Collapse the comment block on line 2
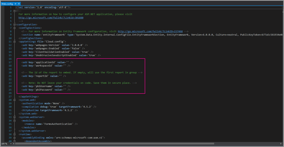Screen dimensions: 284x147 pyautogui.click(x=14, y=11)
